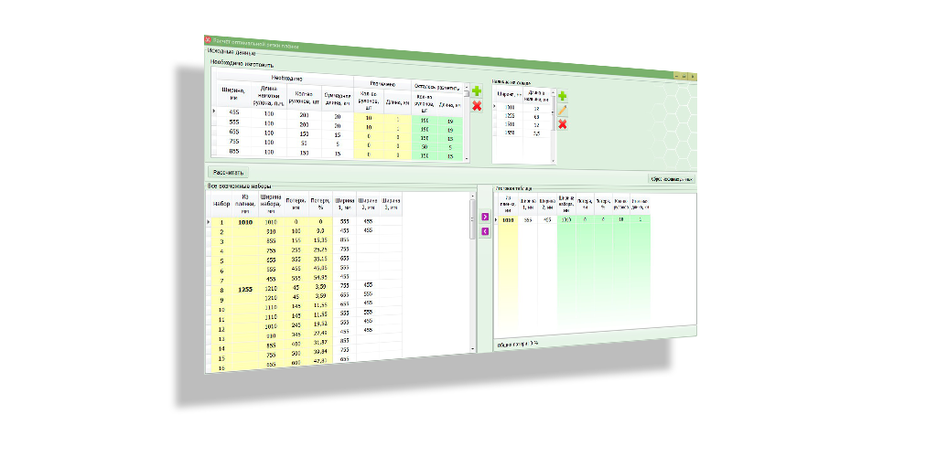Image resolution: width=926 pixels, height=457 pixels.
Task: Add a row to the required rolls table
Action: [x=477, y=91]
